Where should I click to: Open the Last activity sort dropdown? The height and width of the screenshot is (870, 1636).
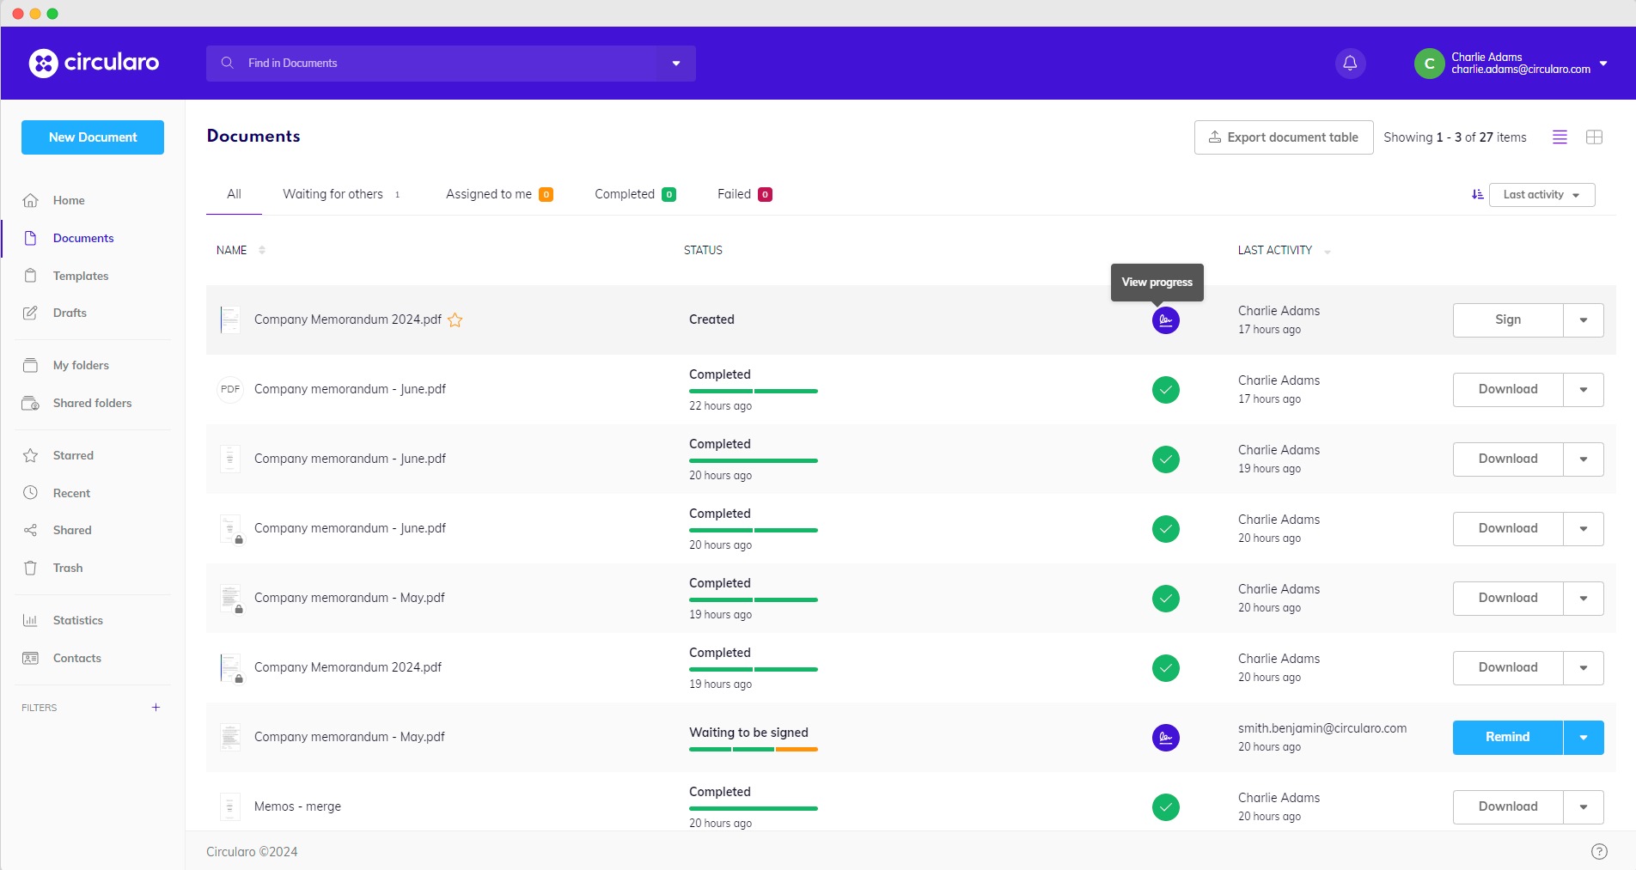(1541, 195)
